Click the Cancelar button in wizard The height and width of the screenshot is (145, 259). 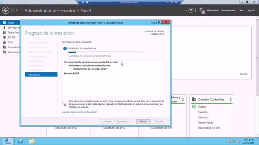point(159,121)
